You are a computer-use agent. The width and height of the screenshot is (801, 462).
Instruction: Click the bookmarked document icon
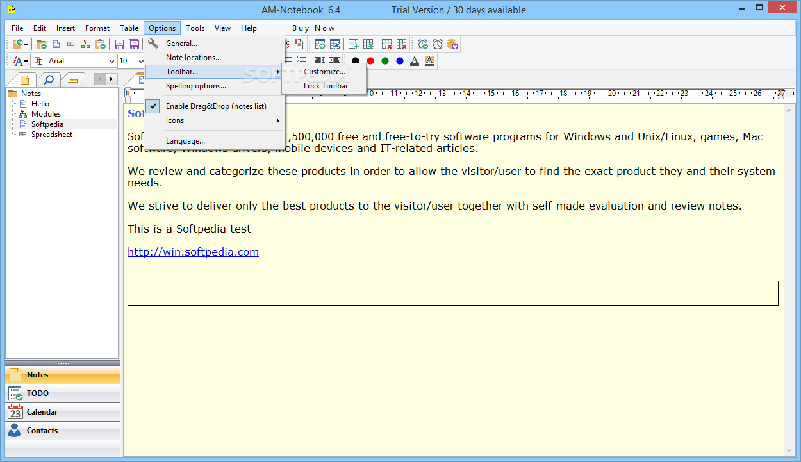[x=299, y=44]
